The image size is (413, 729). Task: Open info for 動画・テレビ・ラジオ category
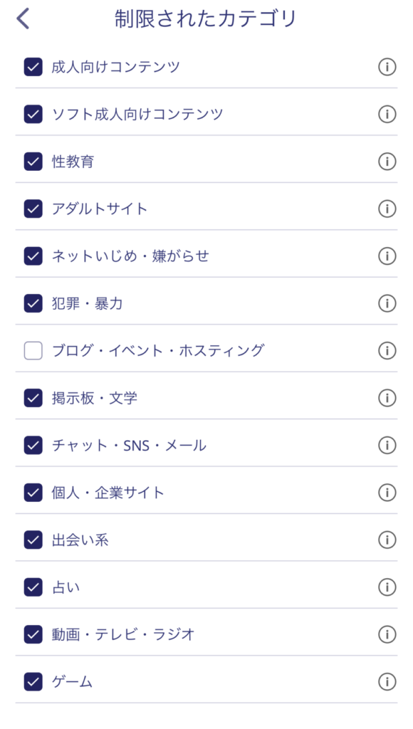(x=387, y=634)
